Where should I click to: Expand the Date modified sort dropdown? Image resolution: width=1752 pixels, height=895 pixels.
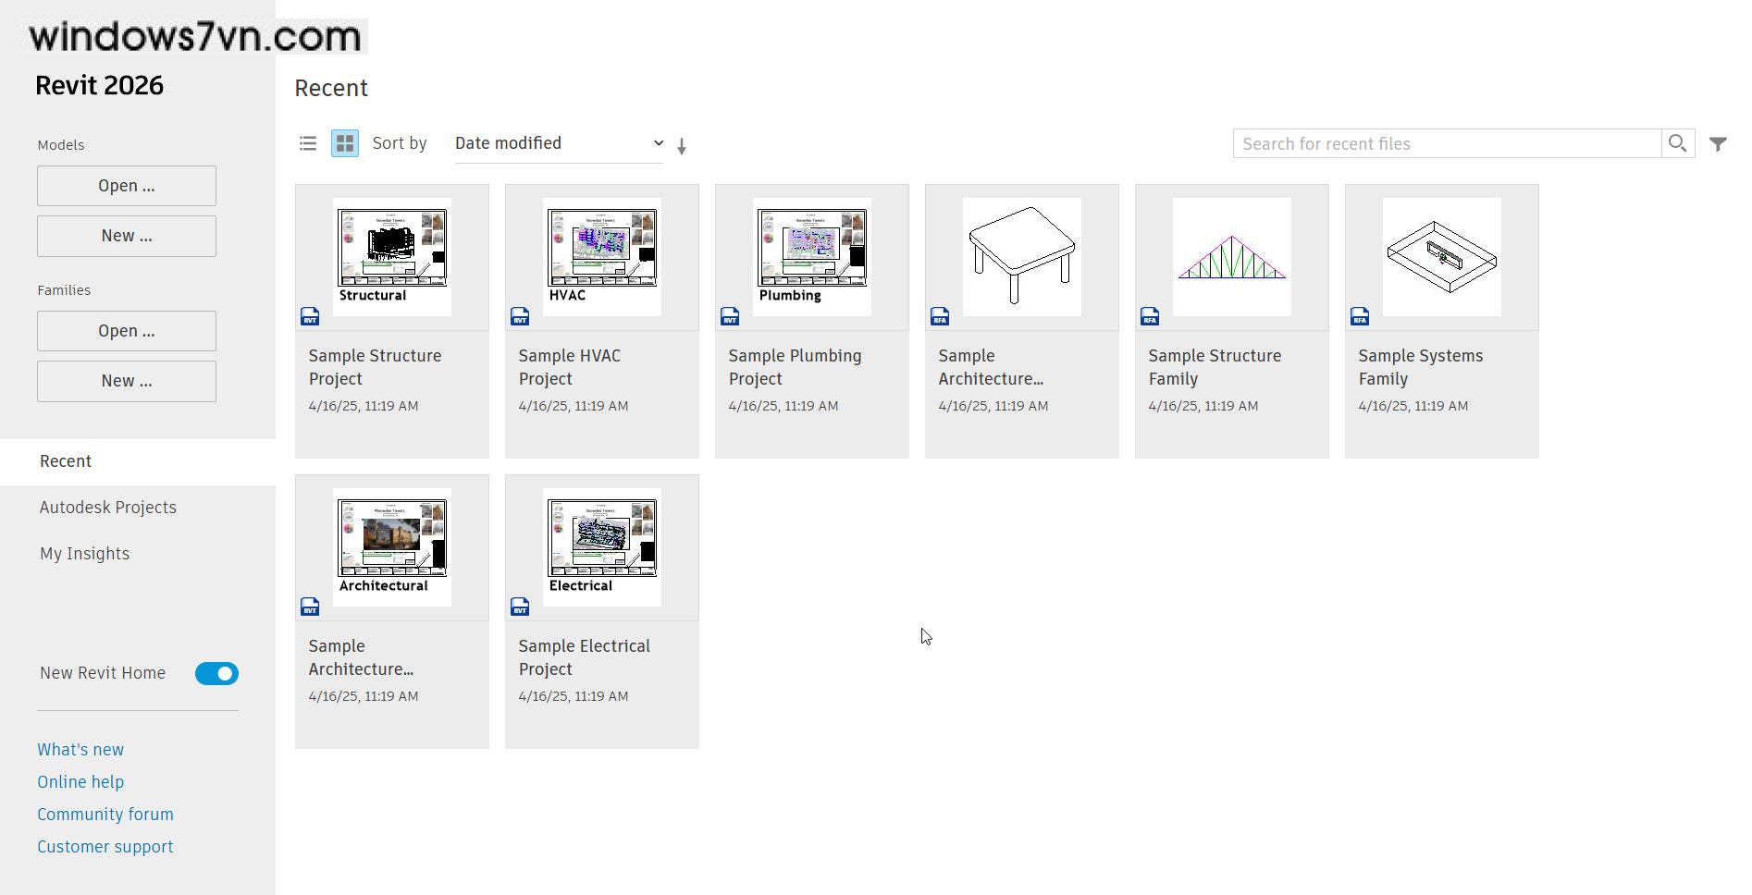click(559, 143)
